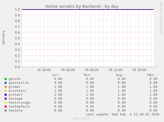The height and width of the screenshot is (122, 164).
Task: Click the grotest Max value 1.00
Action: (x=153, y=95)
